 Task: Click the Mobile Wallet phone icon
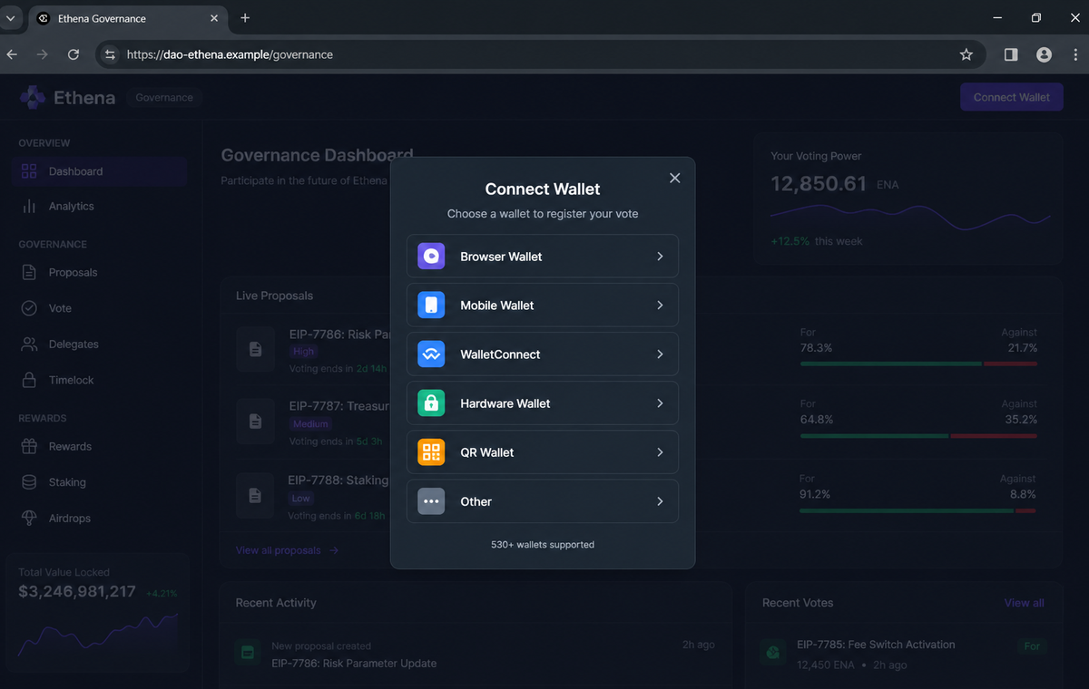[431, 306]
